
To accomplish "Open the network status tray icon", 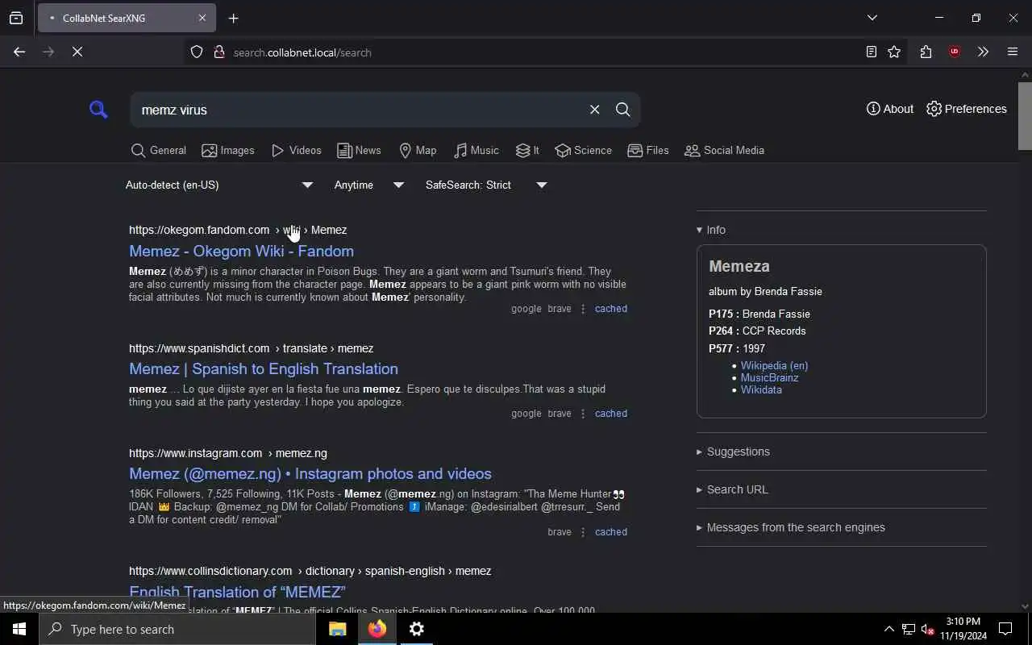I will tap(908, 629).
